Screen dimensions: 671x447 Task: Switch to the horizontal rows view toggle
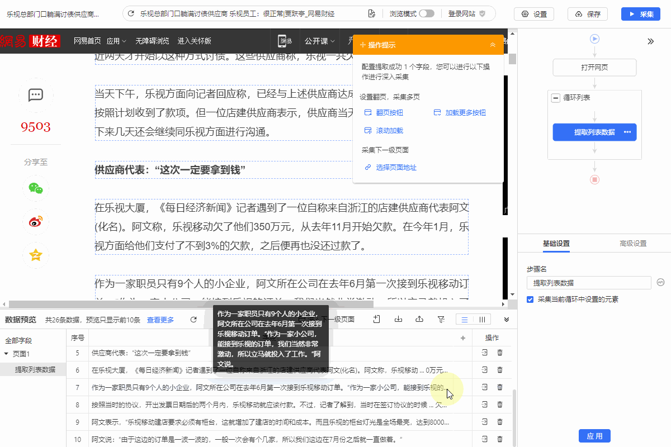point(465,320)
